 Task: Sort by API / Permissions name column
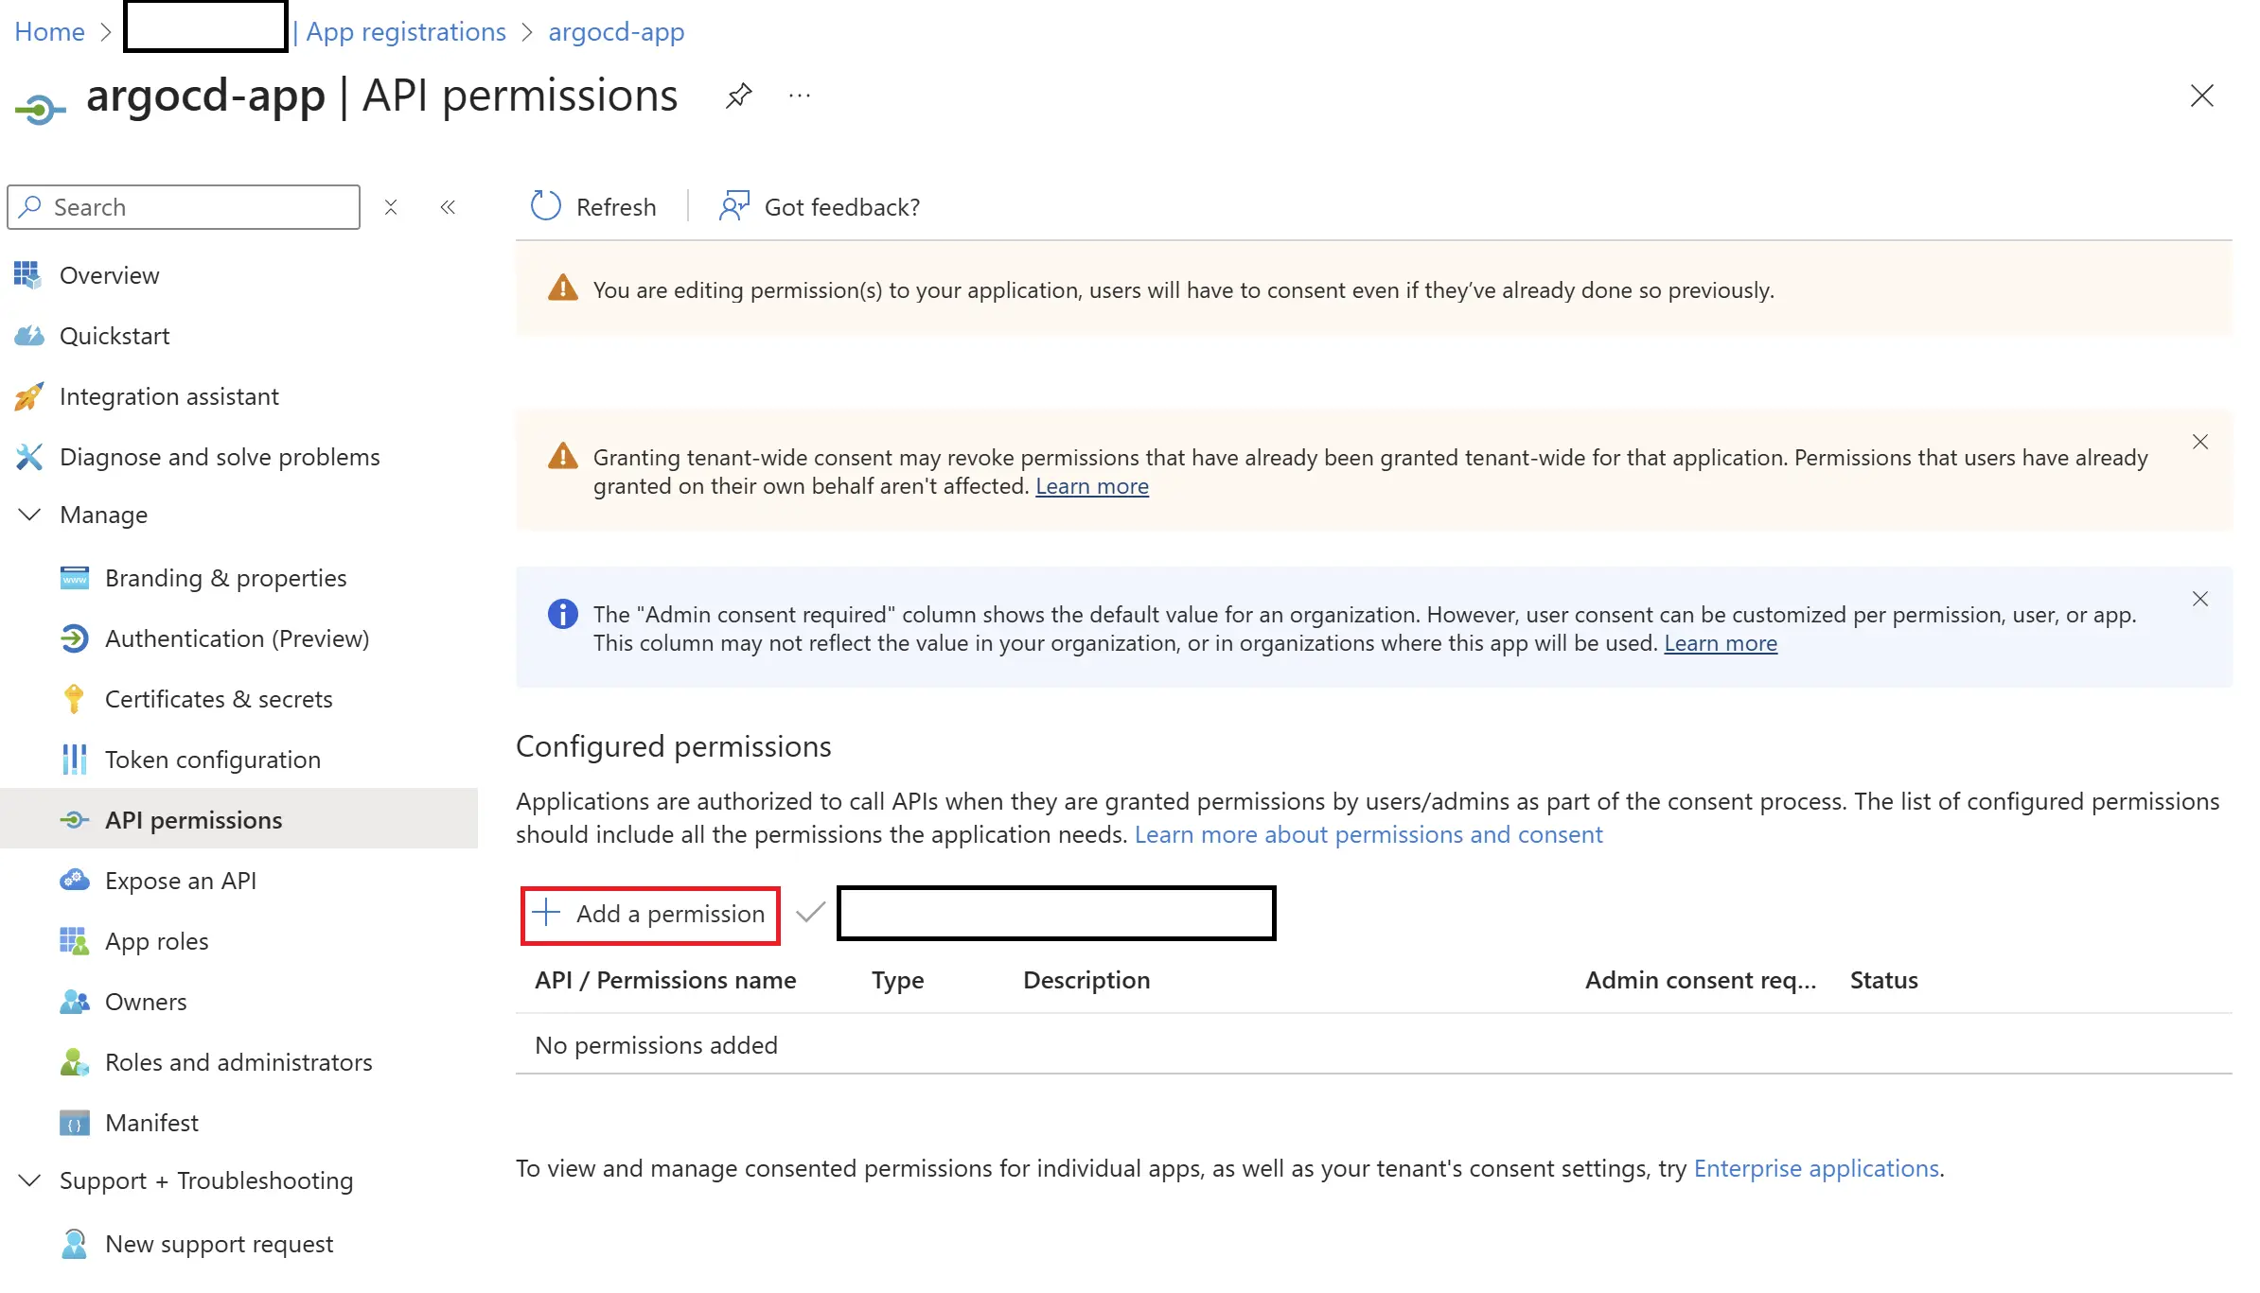point(665,980)
